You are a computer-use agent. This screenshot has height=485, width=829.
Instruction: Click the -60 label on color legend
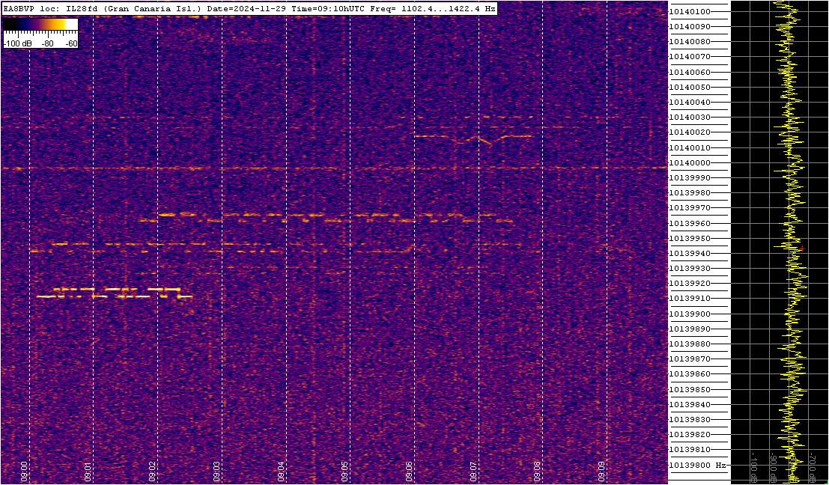70,44
